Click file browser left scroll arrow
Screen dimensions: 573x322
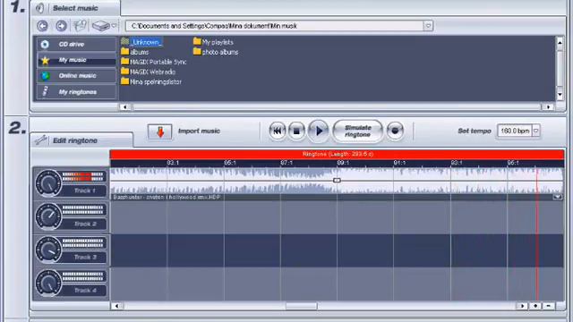click(x=125, y=107)
